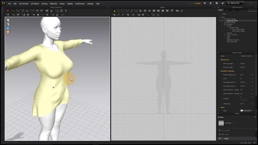Open the Help menu
The height and width of the screenshot is (145, 258).
(x=98, y=4)
